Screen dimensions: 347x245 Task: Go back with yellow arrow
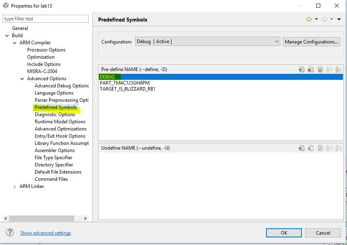point(309,19)
